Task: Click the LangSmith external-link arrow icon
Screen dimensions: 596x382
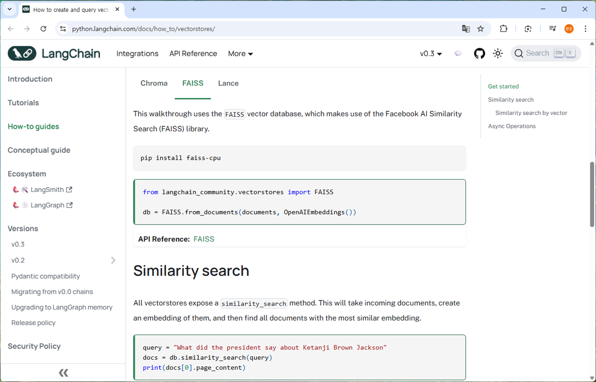Action: pyautogui.click(x=69, y=189)
